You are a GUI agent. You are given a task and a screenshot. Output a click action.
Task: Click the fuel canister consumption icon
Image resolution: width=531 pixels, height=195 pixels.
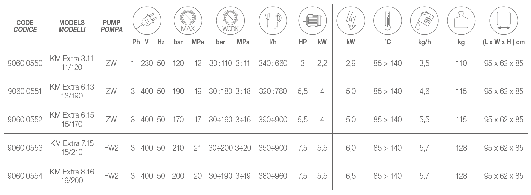pyautogui.click(x=424, y=20)
